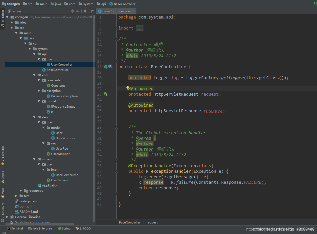Open the Terminal tool window
This screenshot has width=317, height=234.
point(15,228)
